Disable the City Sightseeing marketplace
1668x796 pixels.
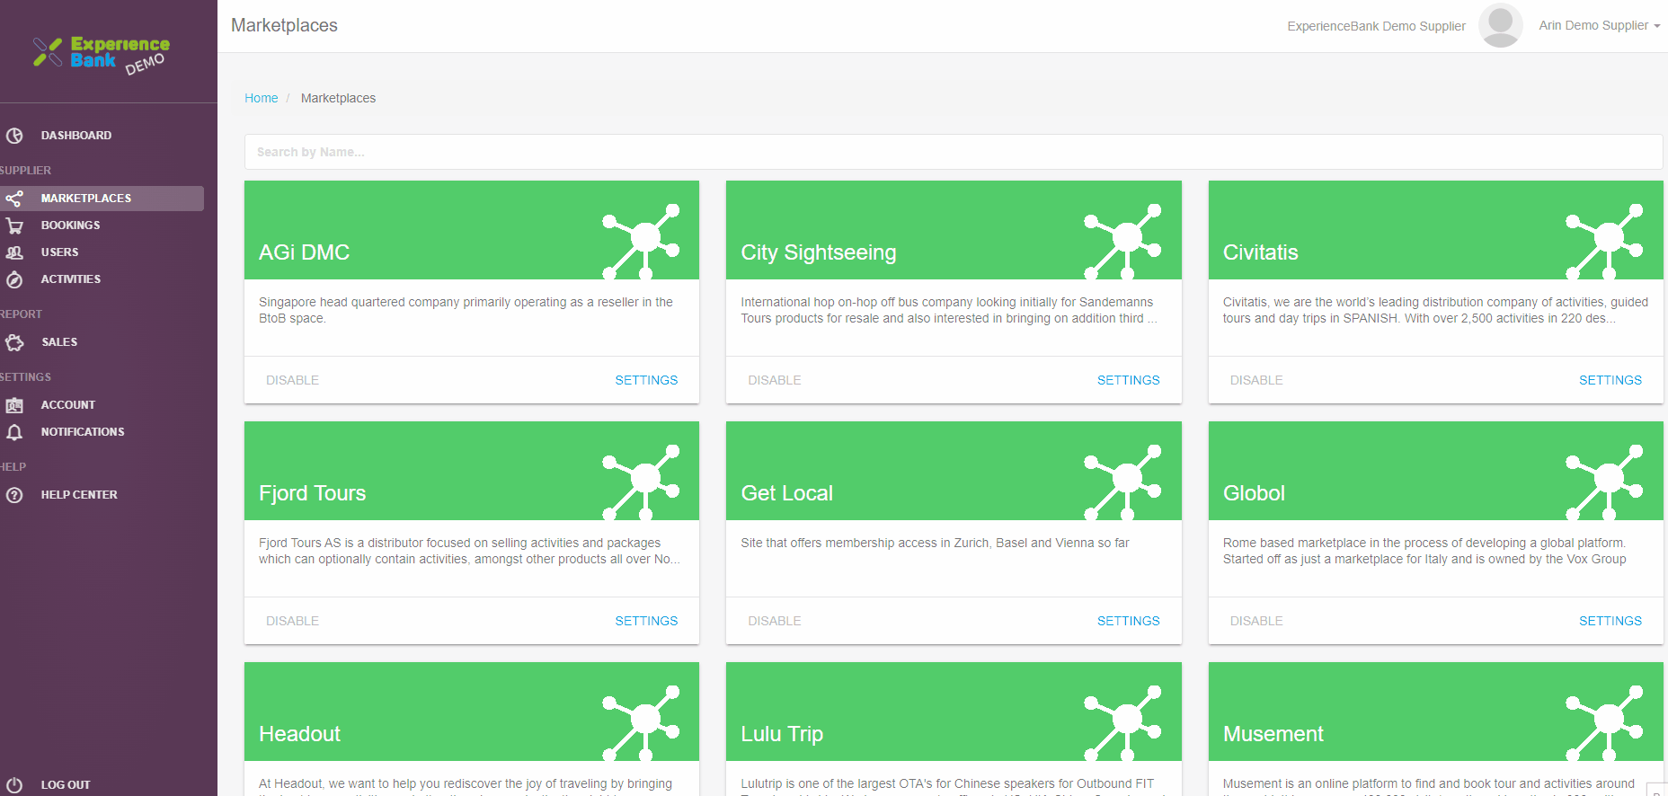[x=774, y=380]
